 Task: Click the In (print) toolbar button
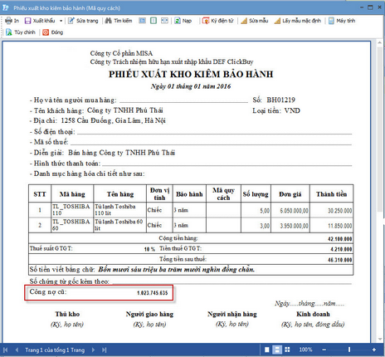[12, 21]
